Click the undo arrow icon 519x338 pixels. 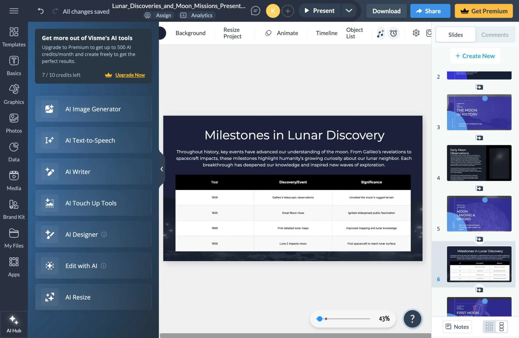click(41, 11)
